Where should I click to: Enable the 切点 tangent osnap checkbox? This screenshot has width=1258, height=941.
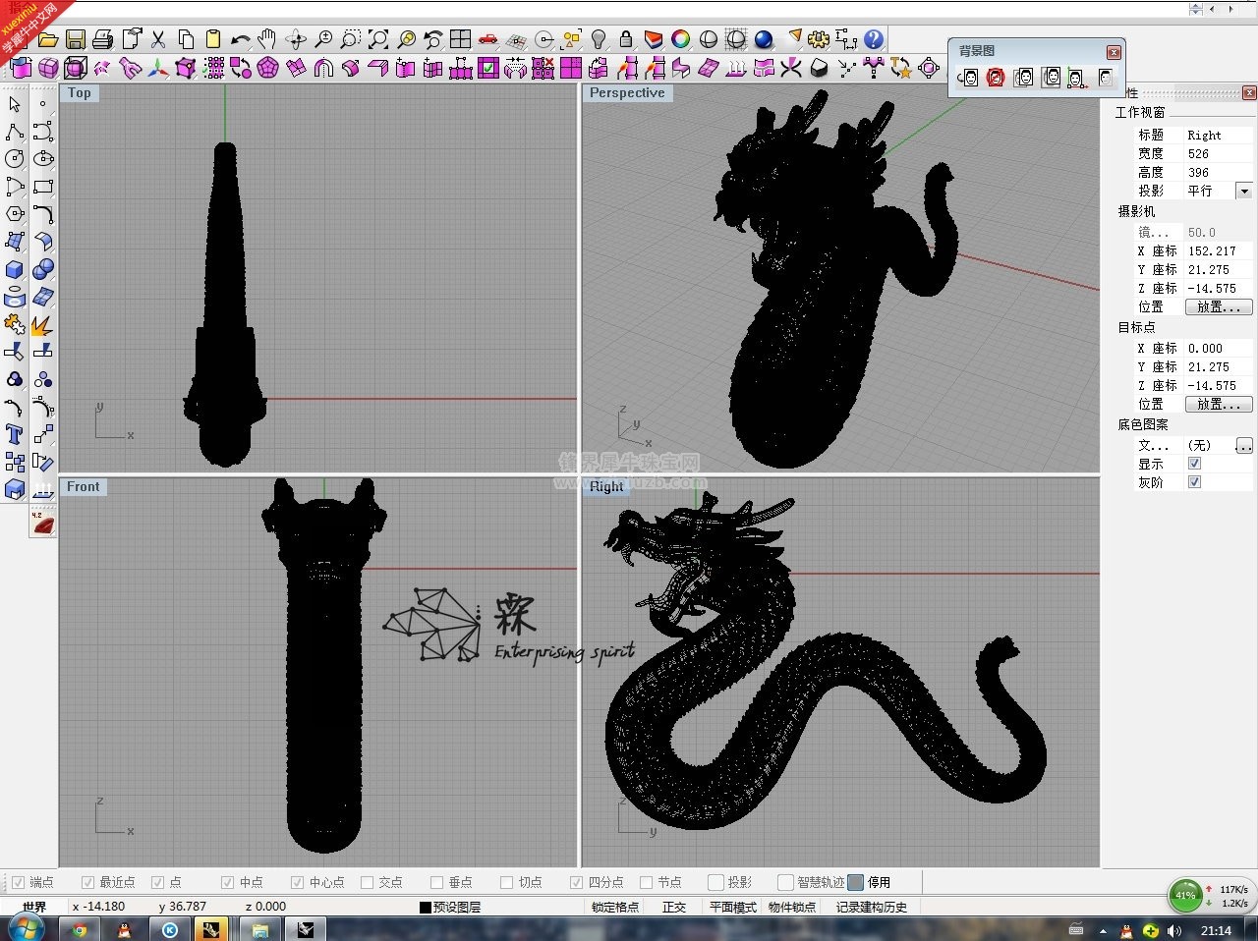point(507,882)
